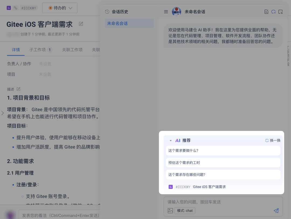The width and height of the screenshot is (291, 219).
Task: Click the notes icon in chat header
Action: [x=266, y=12]
